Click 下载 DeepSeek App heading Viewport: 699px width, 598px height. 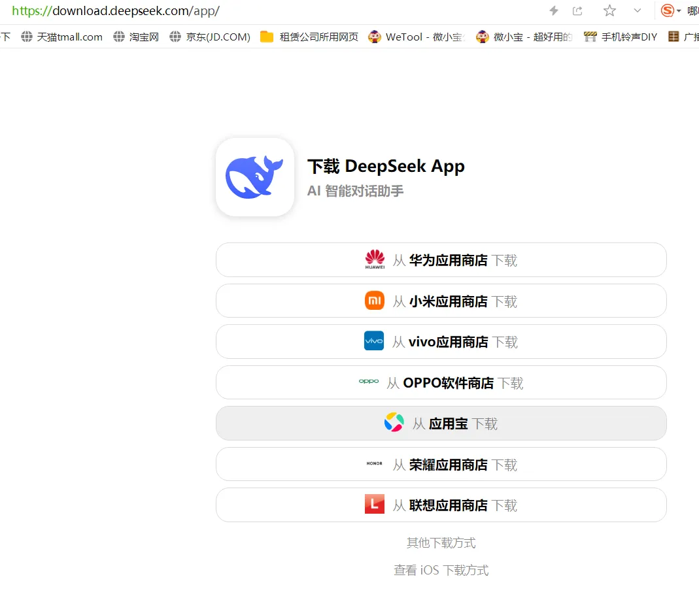pos(386,166)
